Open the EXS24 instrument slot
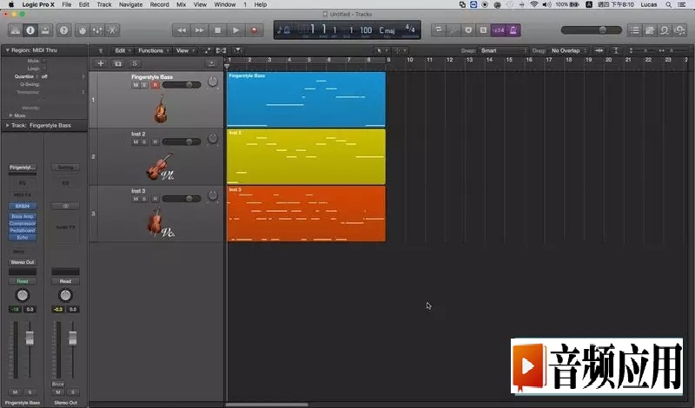695x408 pixels. click(x=23, y=206)
